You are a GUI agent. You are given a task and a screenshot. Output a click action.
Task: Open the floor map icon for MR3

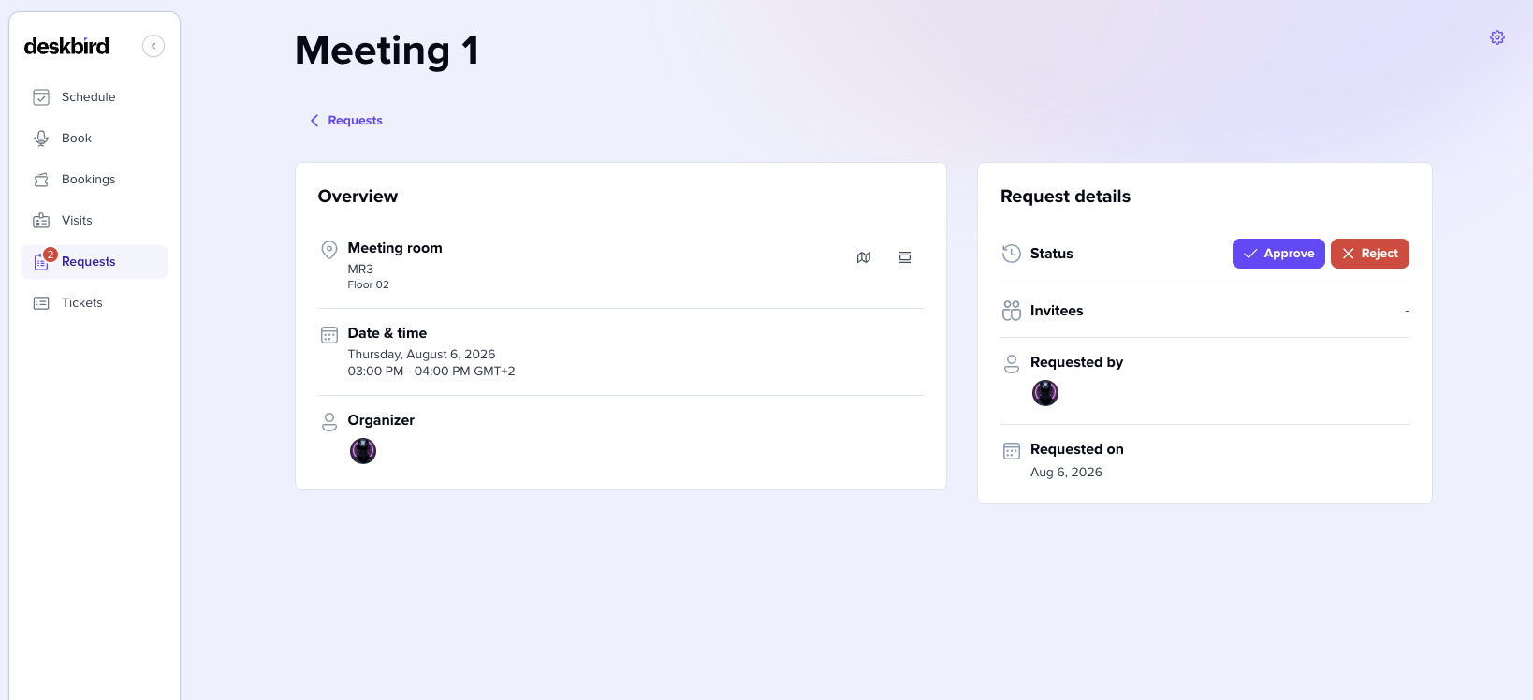pyautogui.click(x=864, y=257)
